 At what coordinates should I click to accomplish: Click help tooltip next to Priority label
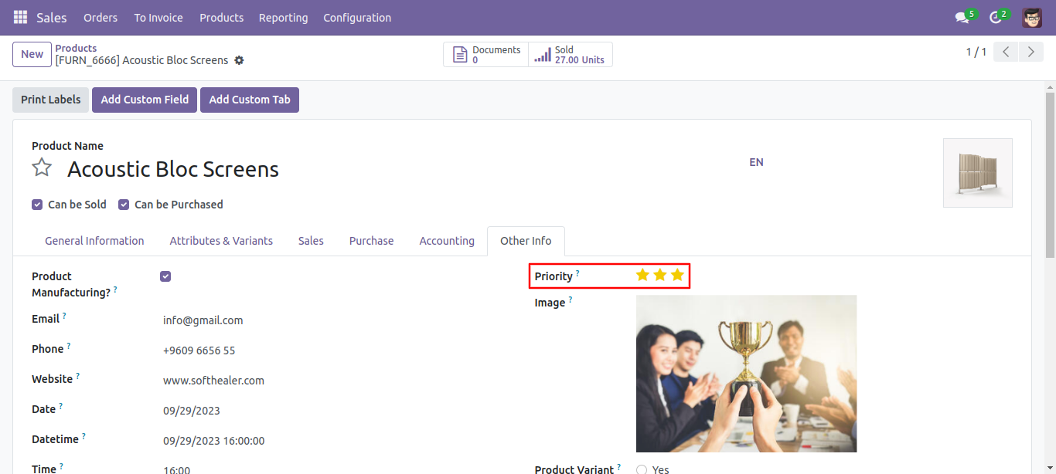577,273
